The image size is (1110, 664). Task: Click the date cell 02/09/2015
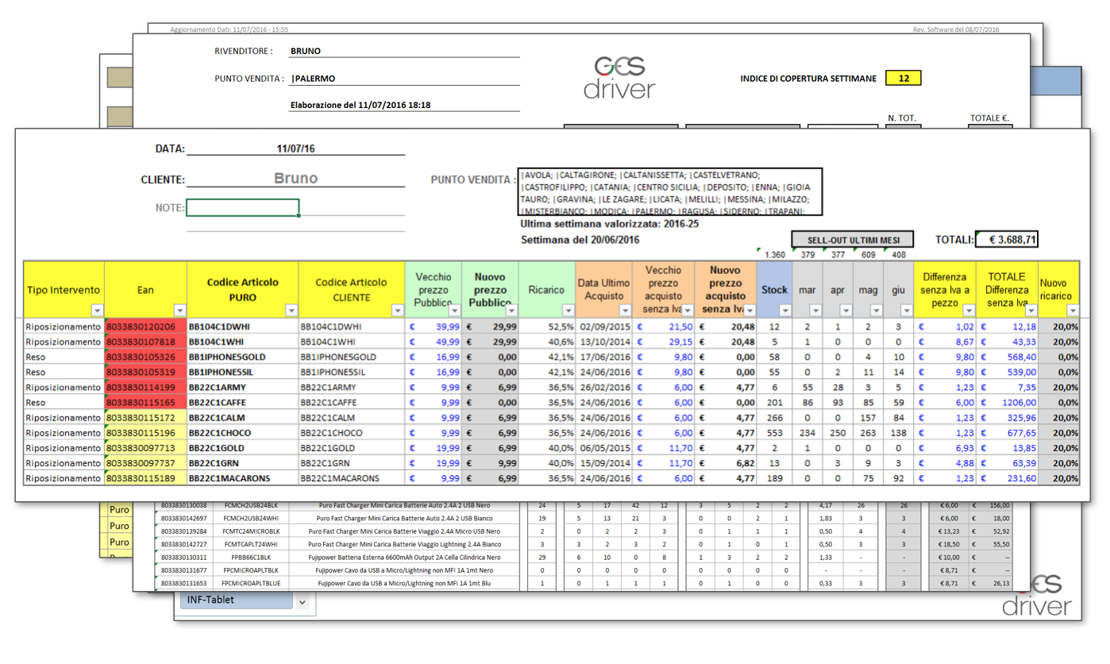[604, 326]
